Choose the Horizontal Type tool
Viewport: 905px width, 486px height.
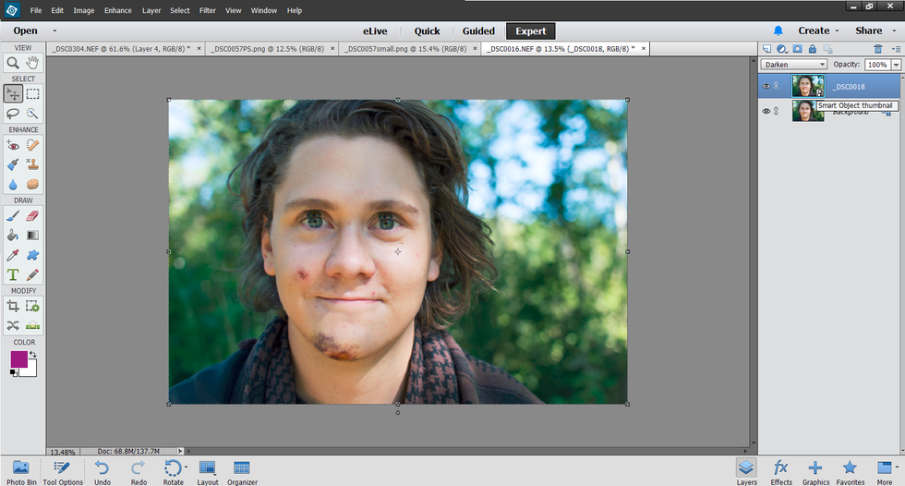coord(13,274)
